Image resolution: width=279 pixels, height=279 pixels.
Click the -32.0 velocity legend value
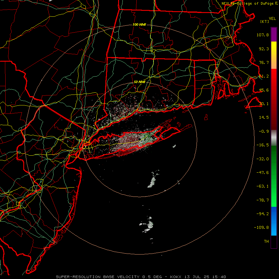[x=263, y=159]
